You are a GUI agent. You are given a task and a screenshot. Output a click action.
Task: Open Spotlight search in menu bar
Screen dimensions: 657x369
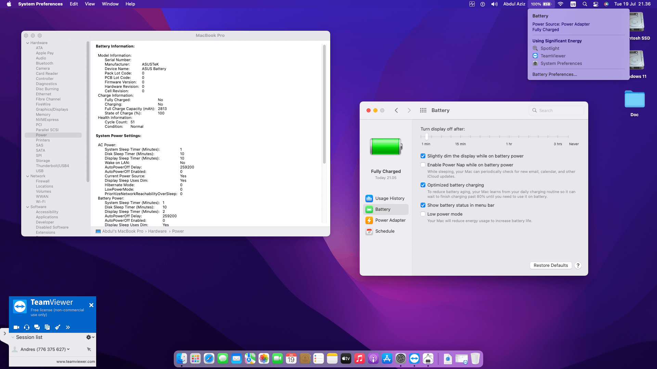click(x=585, y=4)
